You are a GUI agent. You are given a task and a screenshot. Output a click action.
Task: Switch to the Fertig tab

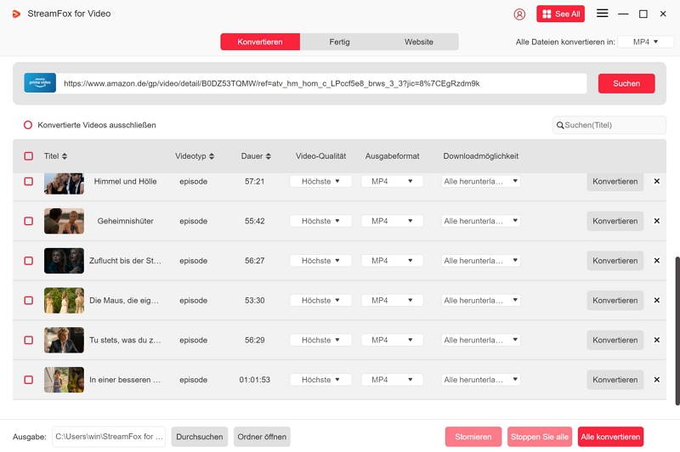339,42
